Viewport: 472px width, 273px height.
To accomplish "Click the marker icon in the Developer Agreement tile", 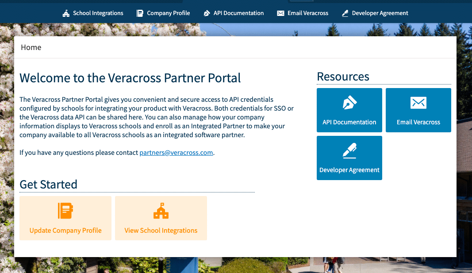I will [349, 150].
